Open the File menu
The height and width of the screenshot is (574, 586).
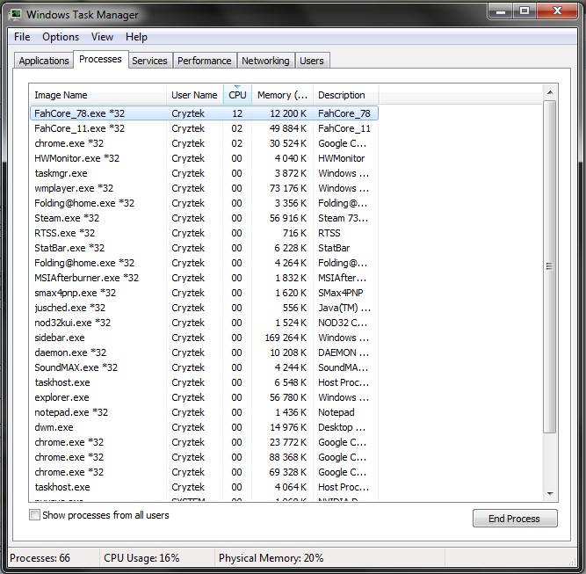tap(22, 37)
